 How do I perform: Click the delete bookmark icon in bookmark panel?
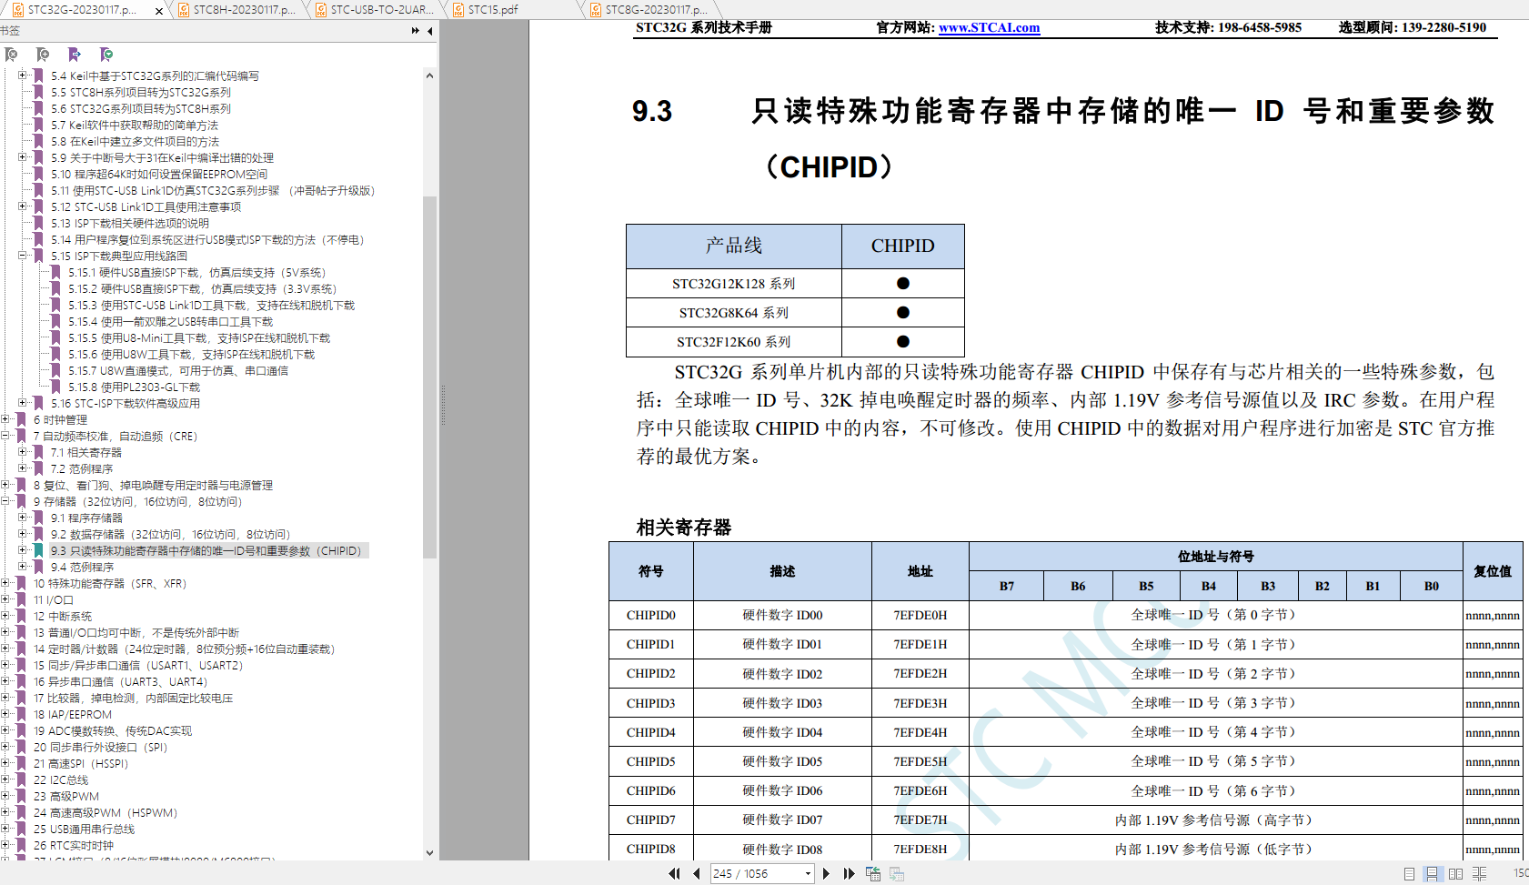tap(11, 55)
